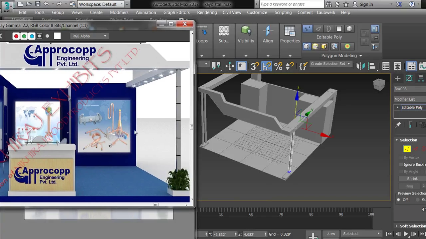This screenshot has width=426, height=239.
Task: Open the Selected key filter dropdown
Action: click(x=361, y=234)
